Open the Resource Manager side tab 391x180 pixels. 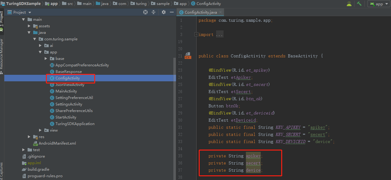2,53
